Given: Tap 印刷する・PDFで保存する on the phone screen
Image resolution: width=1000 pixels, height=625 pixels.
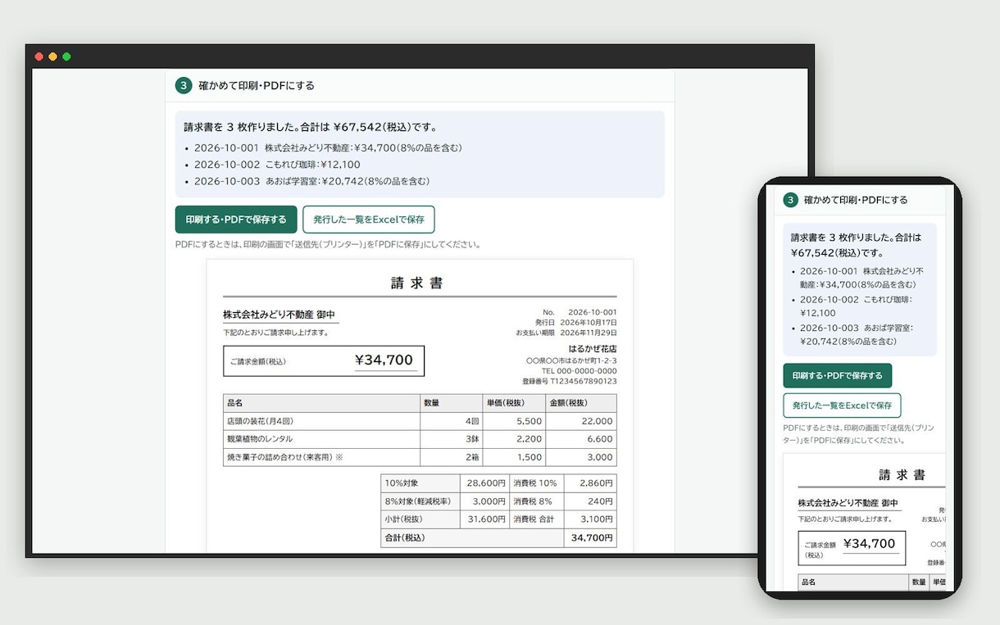Looking at the screenshot, I should click(x=837, y=376).
